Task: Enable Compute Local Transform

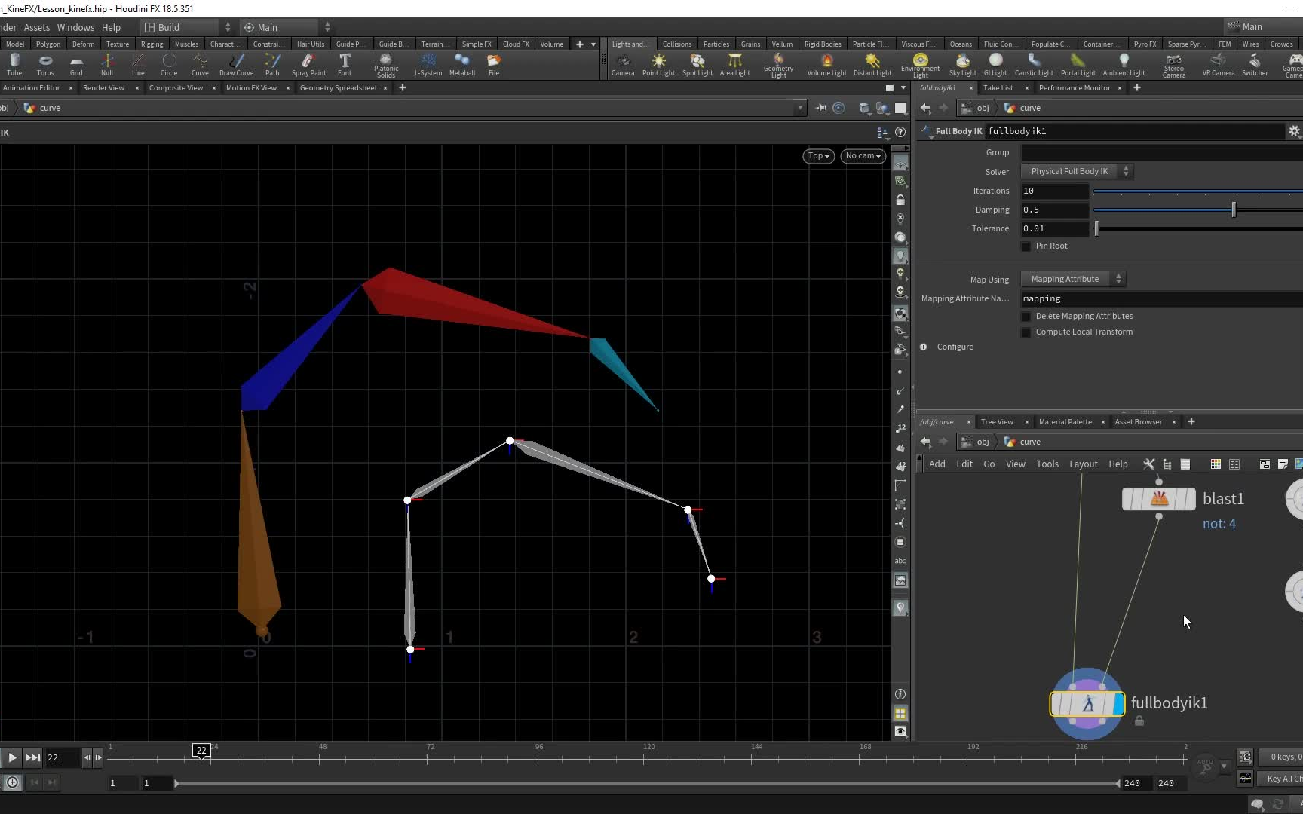Action: [x=1026, y=332]
